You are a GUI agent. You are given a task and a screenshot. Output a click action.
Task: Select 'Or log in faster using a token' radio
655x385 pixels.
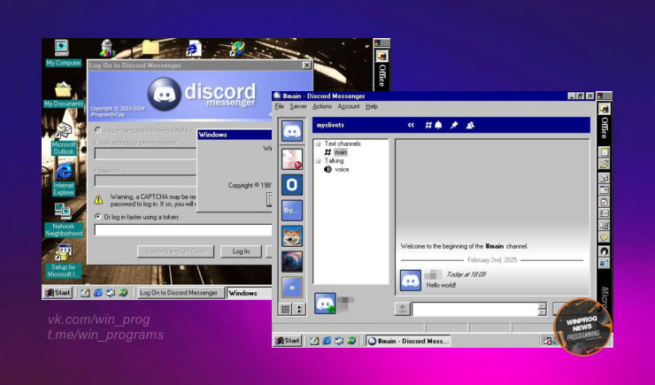click(97, 217)
